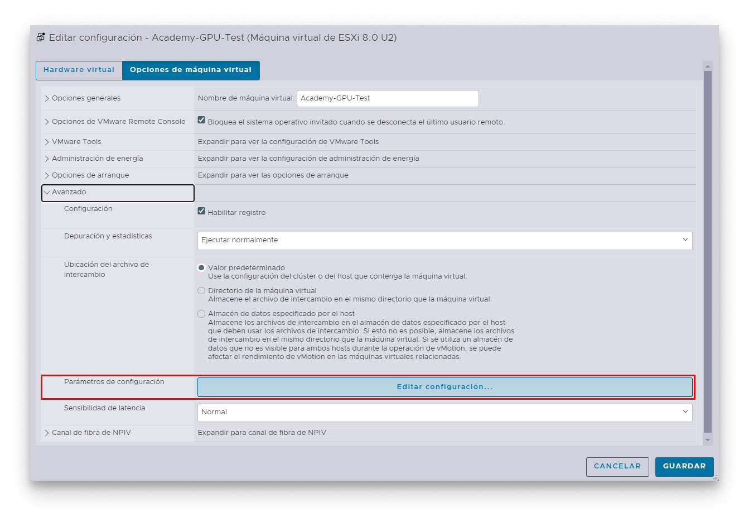Click the virtual machine icon in the dialog title
This screenshot has width=749, height=517.
click(41, 37)
